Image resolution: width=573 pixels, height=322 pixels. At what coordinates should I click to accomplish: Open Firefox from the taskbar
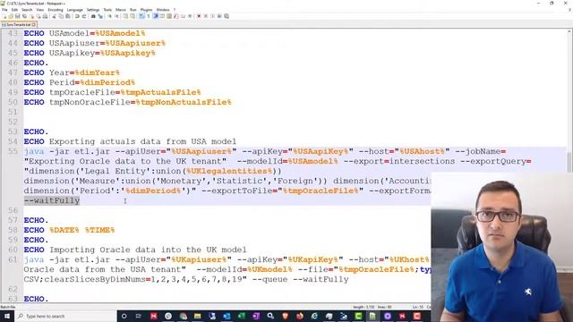[300, 316]
